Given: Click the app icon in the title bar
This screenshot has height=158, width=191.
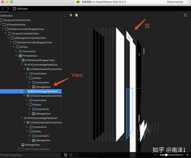Looking at the screenshot, I should 78,2.
